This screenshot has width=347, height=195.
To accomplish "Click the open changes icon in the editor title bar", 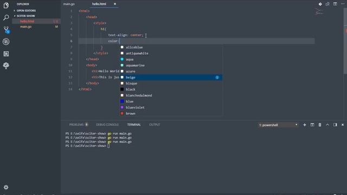I will pyautogui.click(x=327, y=4).
